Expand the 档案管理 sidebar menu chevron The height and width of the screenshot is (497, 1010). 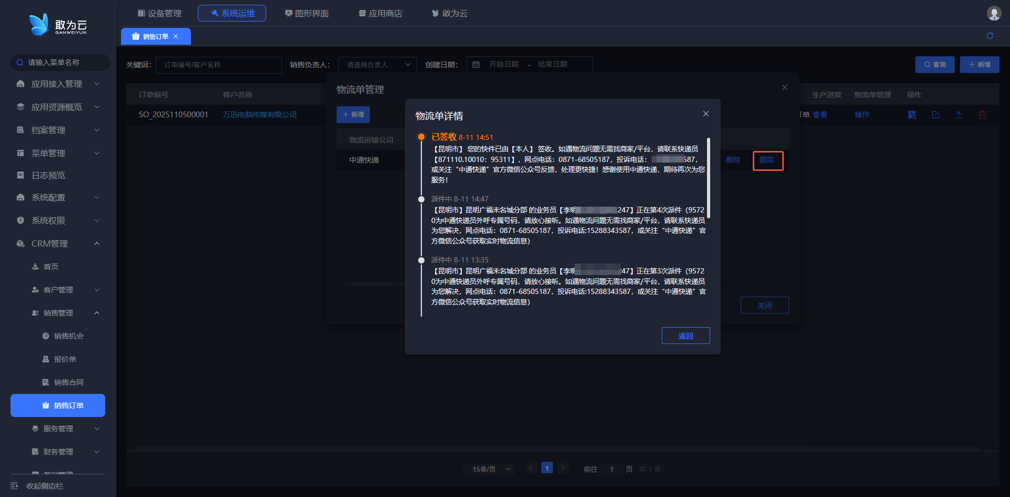tap(97, 130)
